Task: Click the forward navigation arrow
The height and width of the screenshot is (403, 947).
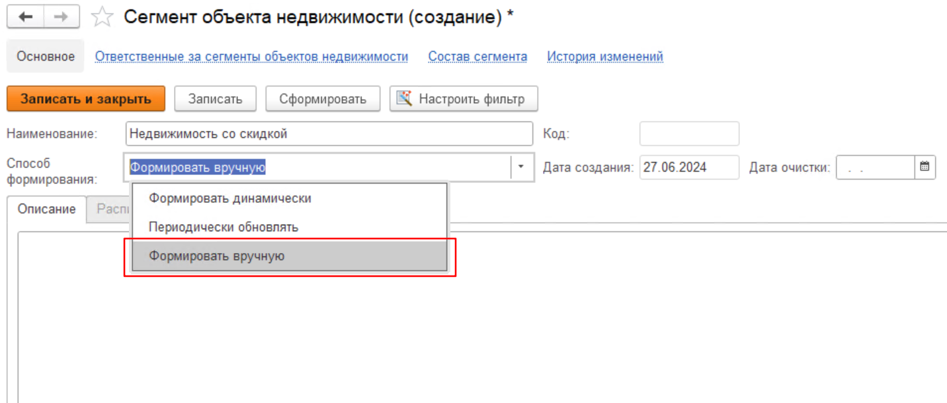Action: pyautogui.click(x=62, y=17)
